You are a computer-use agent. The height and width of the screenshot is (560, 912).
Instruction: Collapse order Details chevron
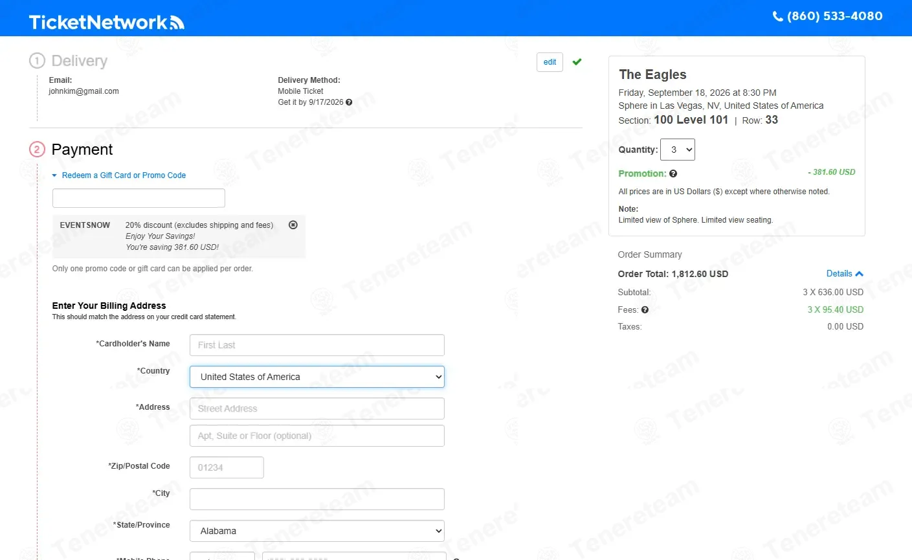(x=859, y=274)
